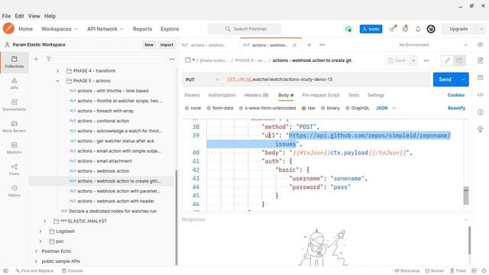The width and height of the screenshot is (489, 275).
Task: Select the x-www-form-urlencoded body type
Action: click(267, 108)
